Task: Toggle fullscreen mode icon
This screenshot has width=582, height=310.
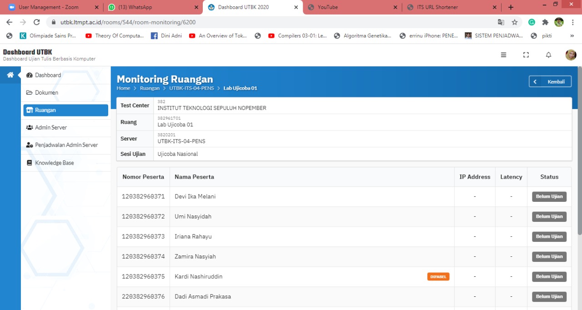Action: click(x=526, y=55)
